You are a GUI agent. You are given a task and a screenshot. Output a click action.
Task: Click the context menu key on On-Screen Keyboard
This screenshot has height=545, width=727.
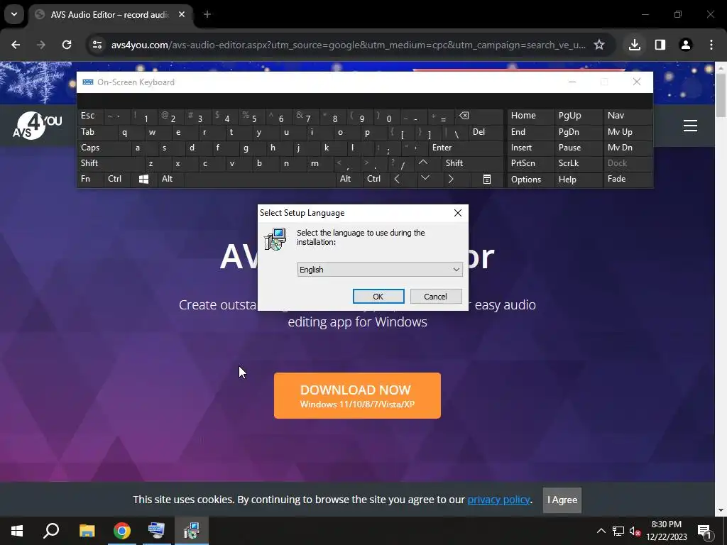click(x=487, y=180)
